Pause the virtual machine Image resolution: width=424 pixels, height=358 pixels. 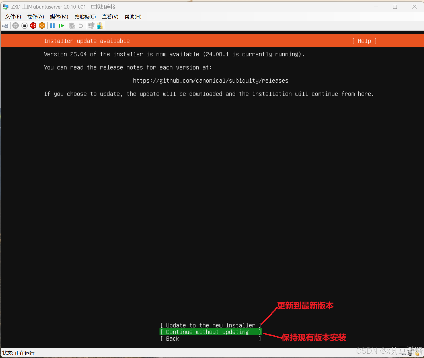click(52, 26)
